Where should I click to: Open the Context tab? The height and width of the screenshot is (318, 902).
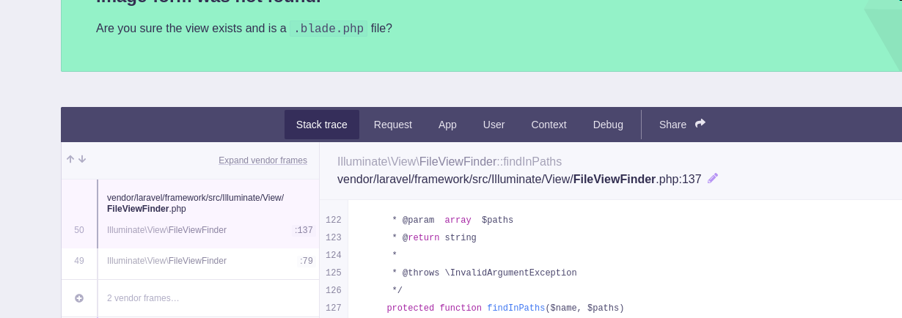tap(549, 125)
